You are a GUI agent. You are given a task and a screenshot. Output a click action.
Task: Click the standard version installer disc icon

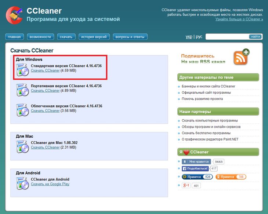[22, 70]
